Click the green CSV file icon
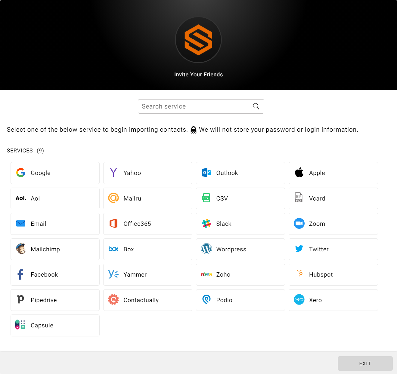The width and height of the screenshot is (397, 374). coord(206,198)
